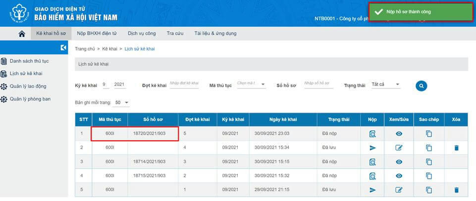Expand the Trạng thái status dropdown

tap(386, 85)
